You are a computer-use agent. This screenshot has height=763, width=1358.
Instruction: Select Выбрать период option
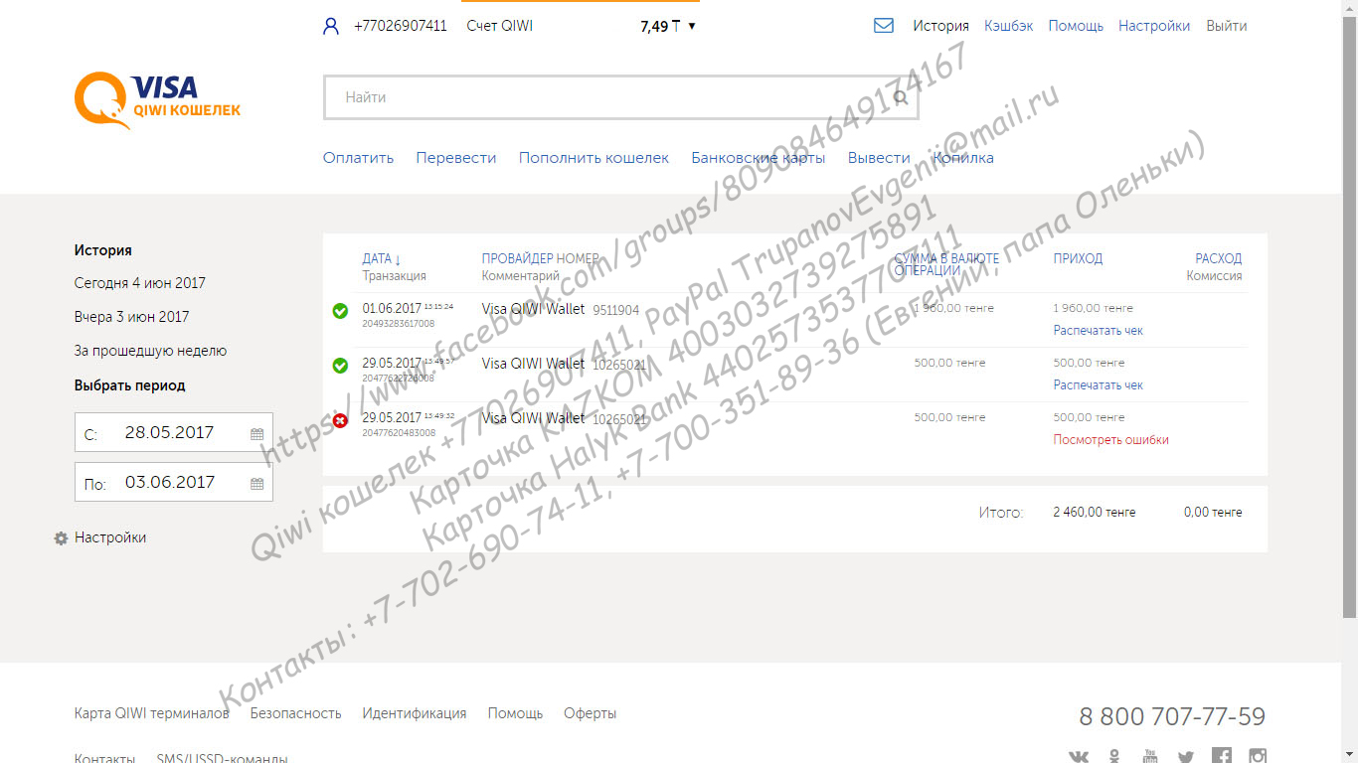click(x=130, y=385)
